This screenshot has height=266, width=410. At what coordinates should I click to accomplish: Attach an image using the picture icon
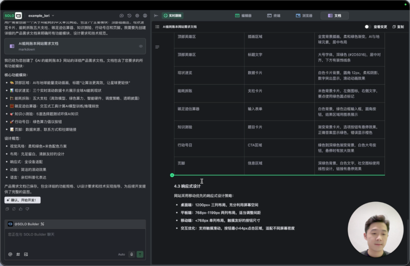[x=26, y=254]
